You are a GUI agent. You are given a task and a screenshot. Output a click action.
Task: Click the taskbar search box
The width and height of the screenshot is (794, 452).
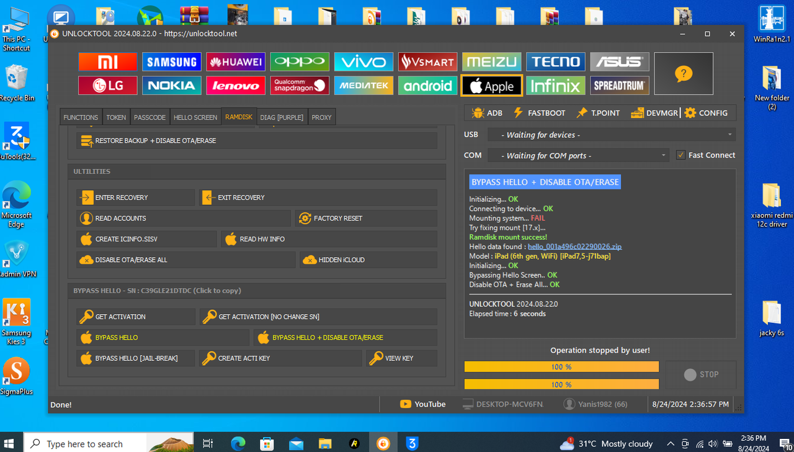109,443
